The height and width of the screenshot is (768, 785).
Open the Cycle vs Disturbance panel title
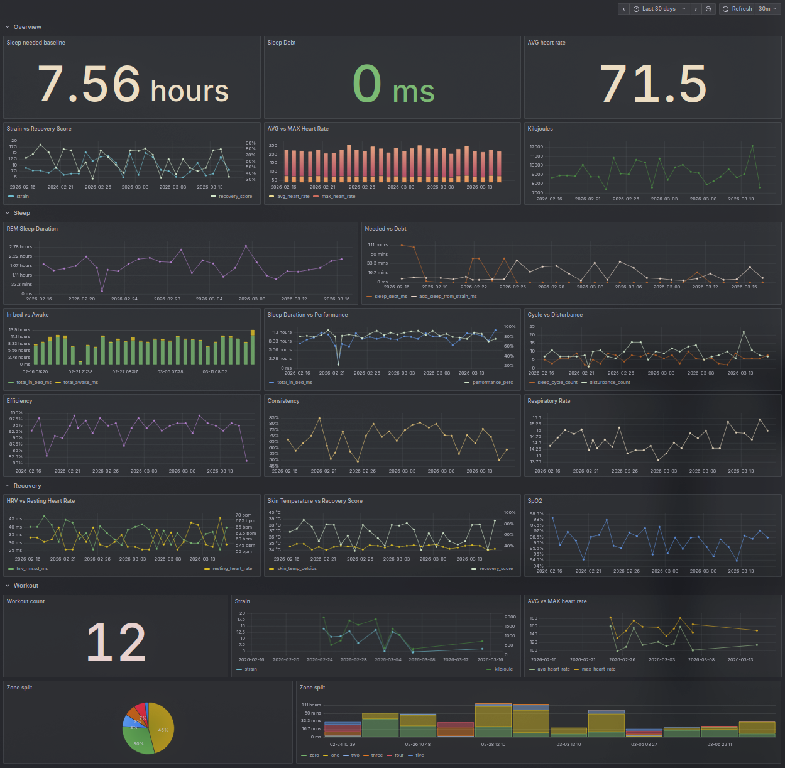pyautogui.click(x=555, y=315)
